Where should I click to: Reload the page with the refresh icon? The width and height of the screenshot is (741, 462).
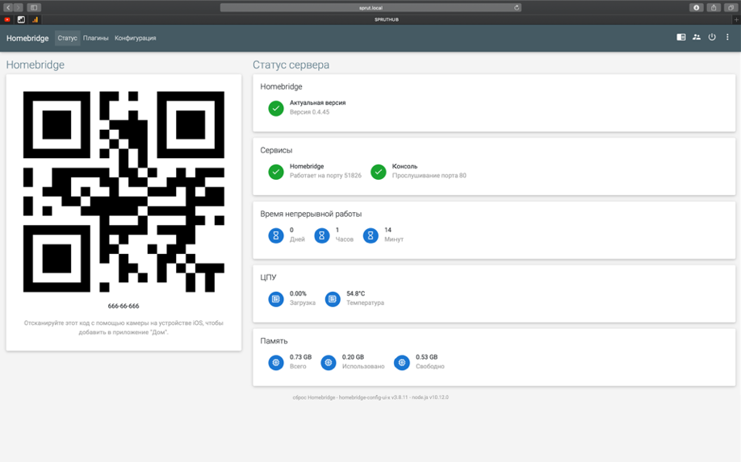[x=517, y=7]
